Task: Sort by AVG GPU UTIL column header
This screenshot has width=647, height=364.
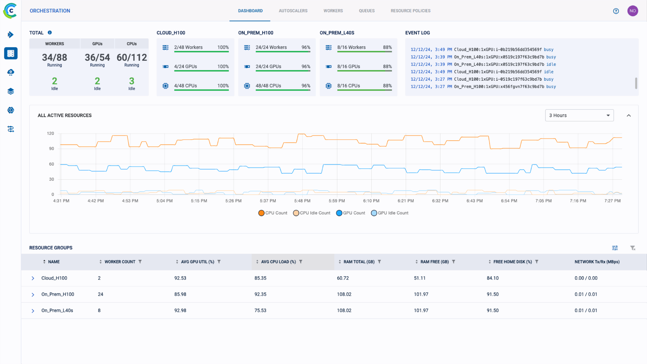Action: [x=197, y=262]
